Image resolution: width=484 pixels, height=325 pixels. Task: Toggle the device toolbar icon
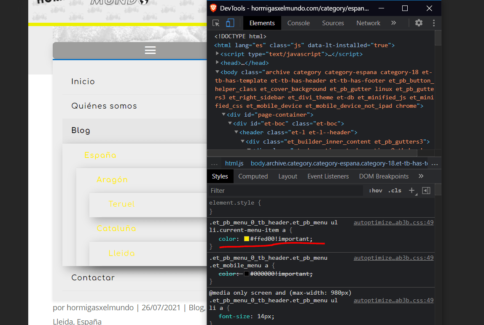pyautogui.click(x=230, y=23)
